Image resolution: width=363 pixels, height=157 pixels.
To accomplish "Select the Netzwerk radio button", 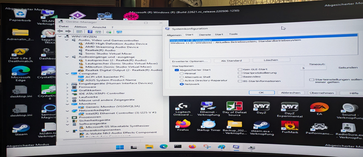I will tap(181, 84).
